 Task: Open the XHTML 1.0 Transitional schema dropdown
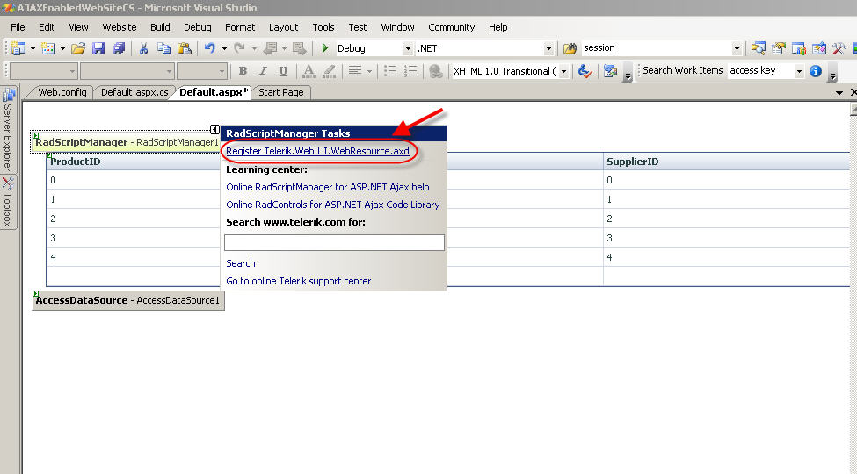[x=563, y=71]
